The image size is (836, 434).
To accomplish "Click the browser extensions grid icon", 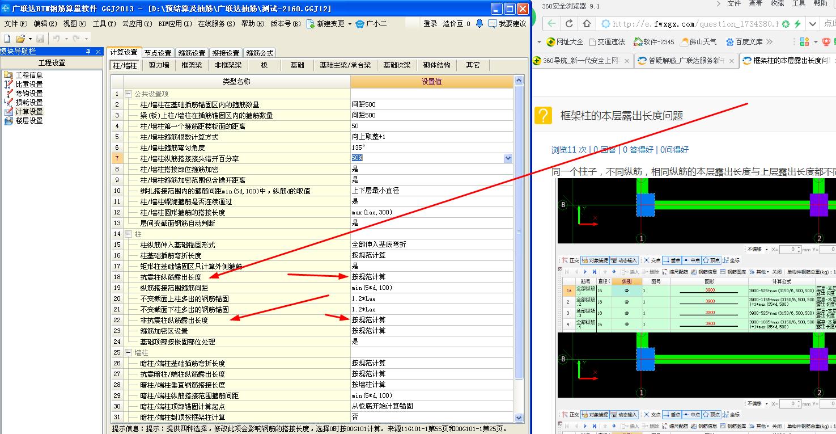I will (x=804, y=42).
